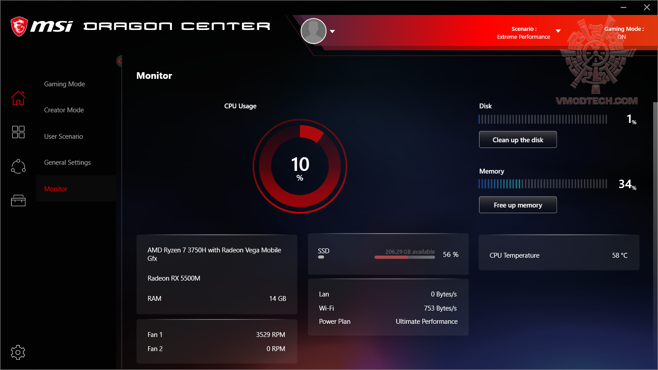Click the '3529 RPM' fan speed value
This screenshot has height=370, width=658.
pos(271,335)
